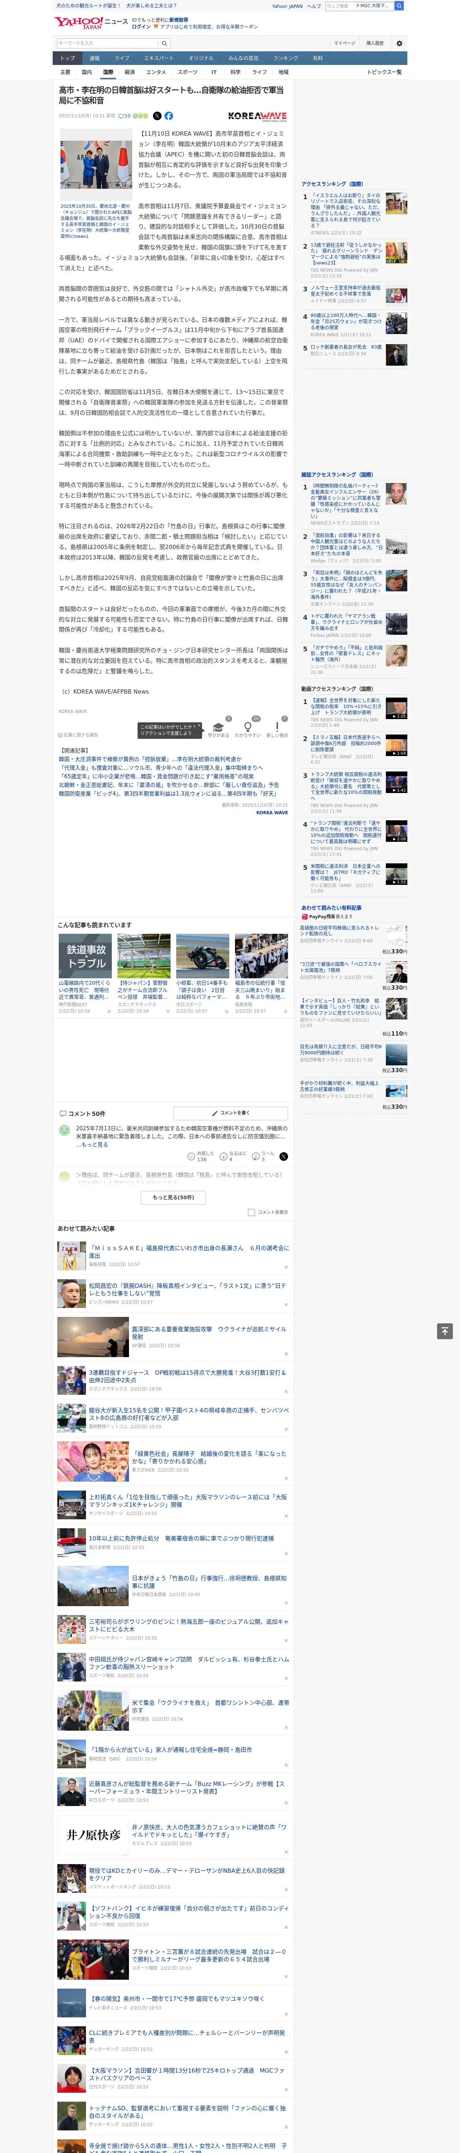Open the '速報' navigation tab
Image resolution: width=460 pixels, height=2153 pixels.
click(x=94, y=58)
